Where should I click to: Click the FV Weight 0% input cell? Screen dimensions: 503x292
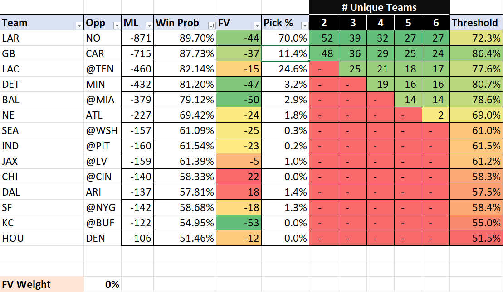103,284
